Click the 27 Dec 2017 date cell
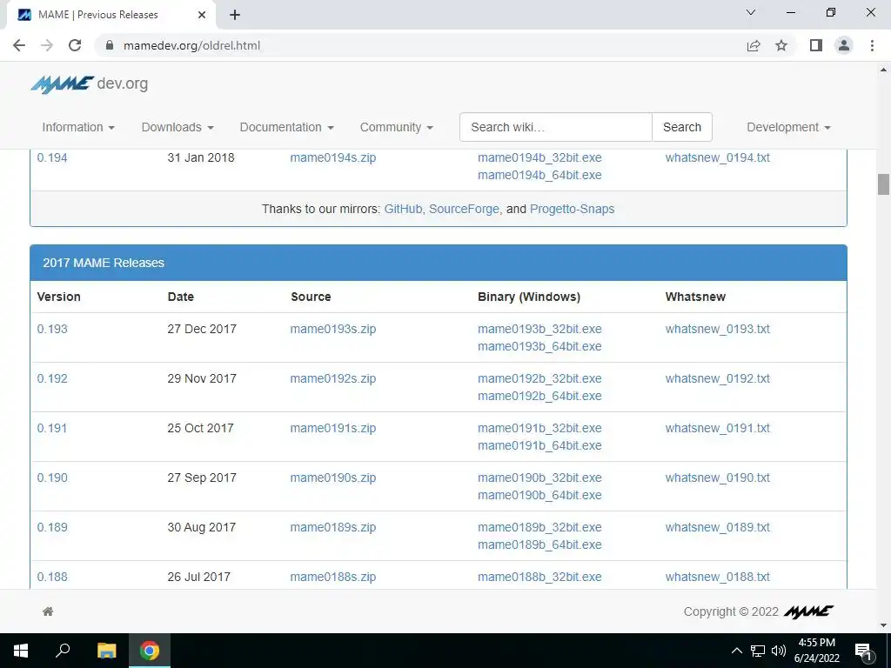 (x=202, y=329)
